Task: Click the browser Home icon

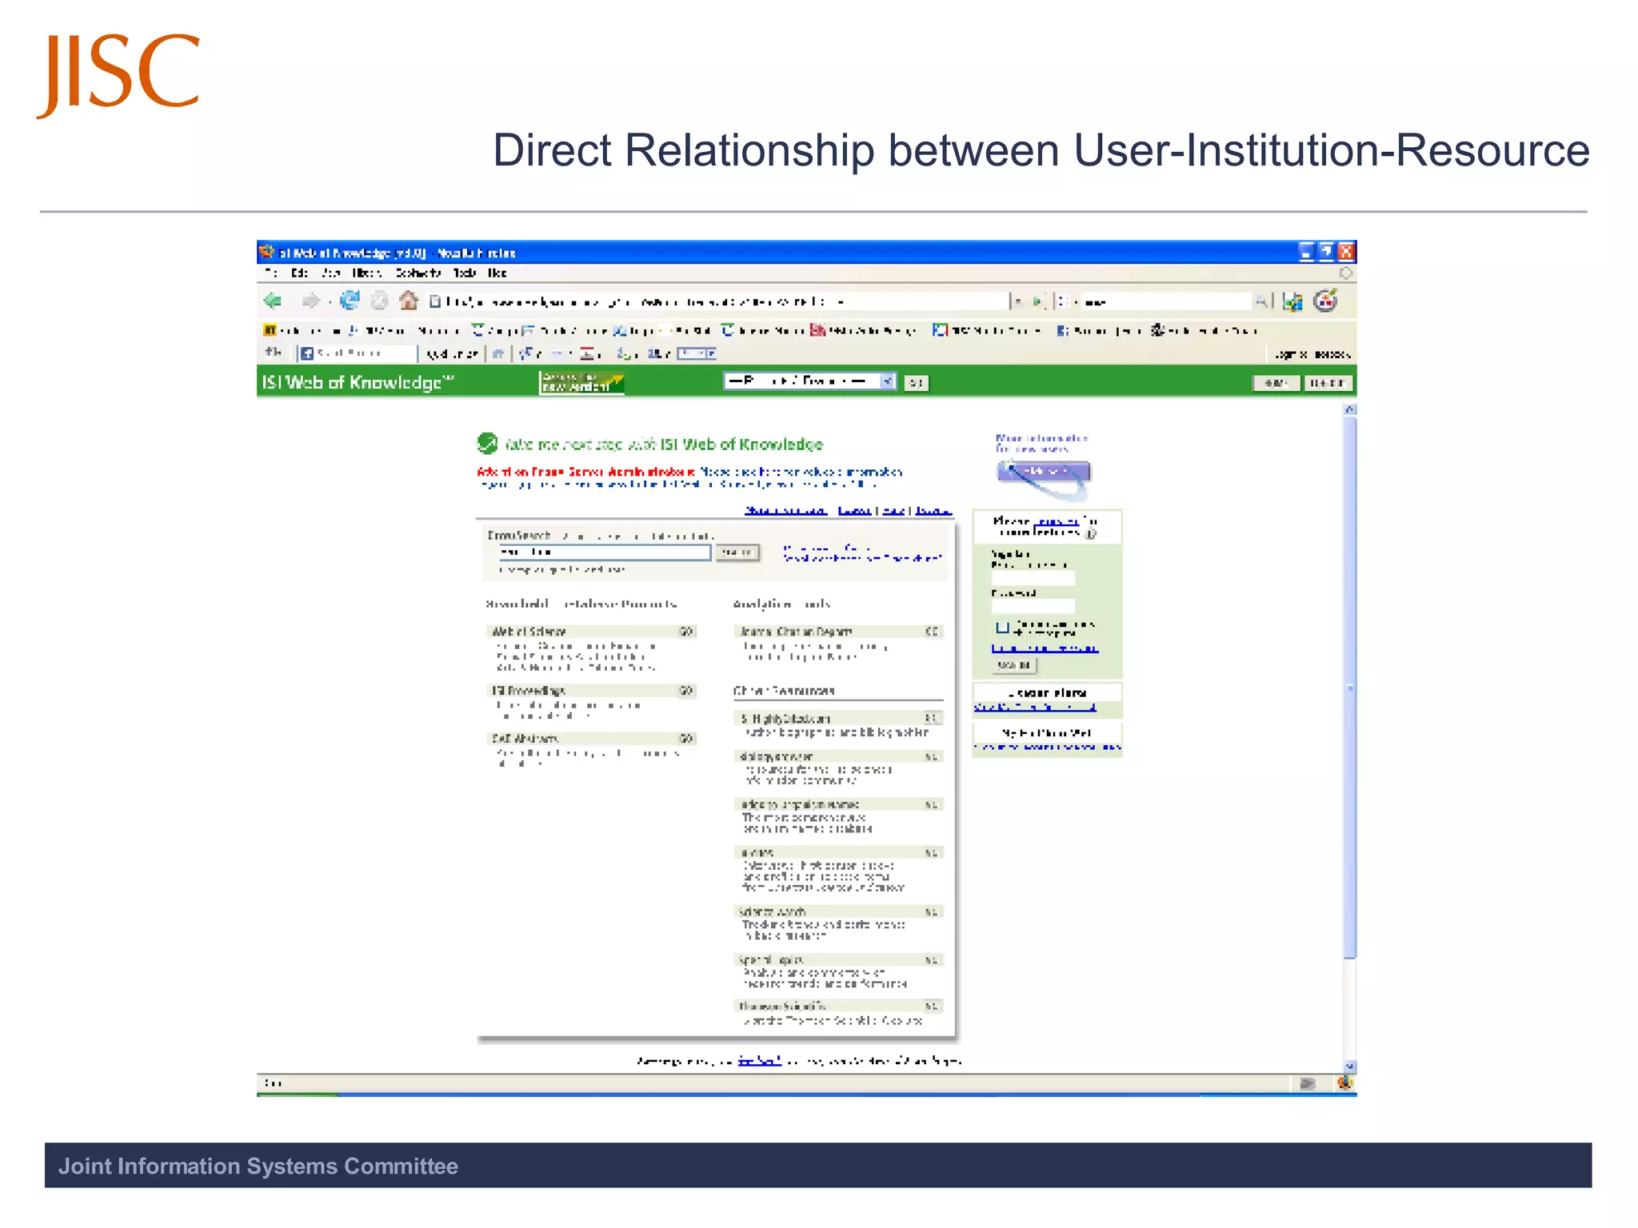Action: (x=409, y=301)
